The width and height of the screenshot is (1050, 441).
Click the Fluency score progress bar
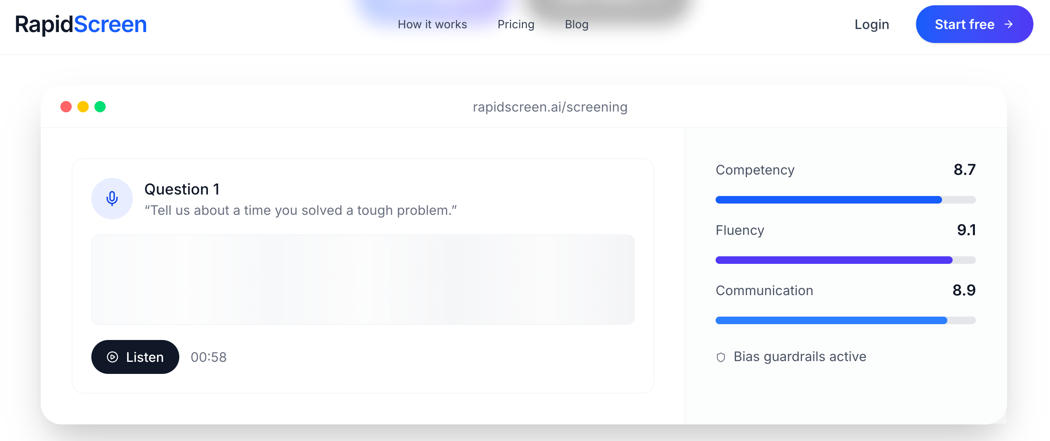pyautogui.click(x=845, y=260)
